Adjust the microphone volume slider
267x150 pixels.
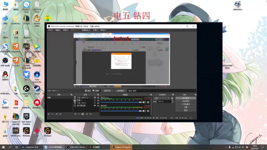121,102
